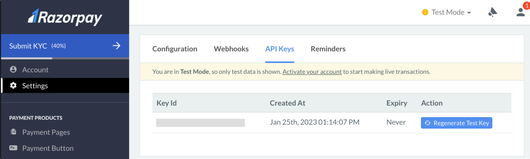Click the Account person icon in sidebar
530x159 pixels.
pos(13,70)
